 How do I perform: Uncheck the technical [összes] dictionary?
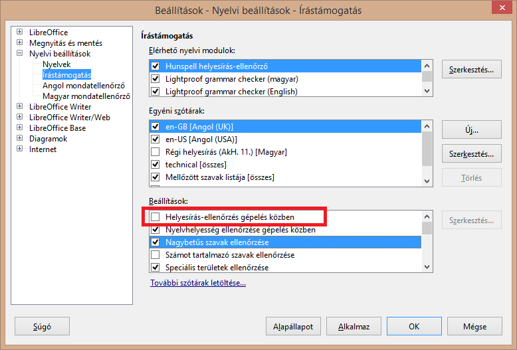tap(155, 165)
